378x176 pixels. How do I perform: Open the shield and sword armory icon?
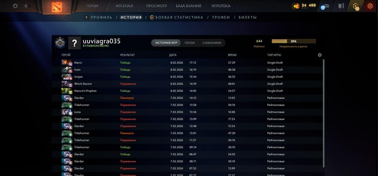pos(341,6)
